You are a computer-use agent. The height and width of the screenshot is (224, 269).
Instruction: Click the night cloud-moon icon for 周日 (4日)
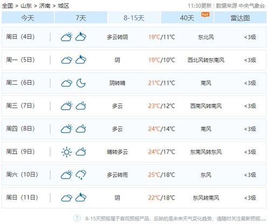click(81, 37)
